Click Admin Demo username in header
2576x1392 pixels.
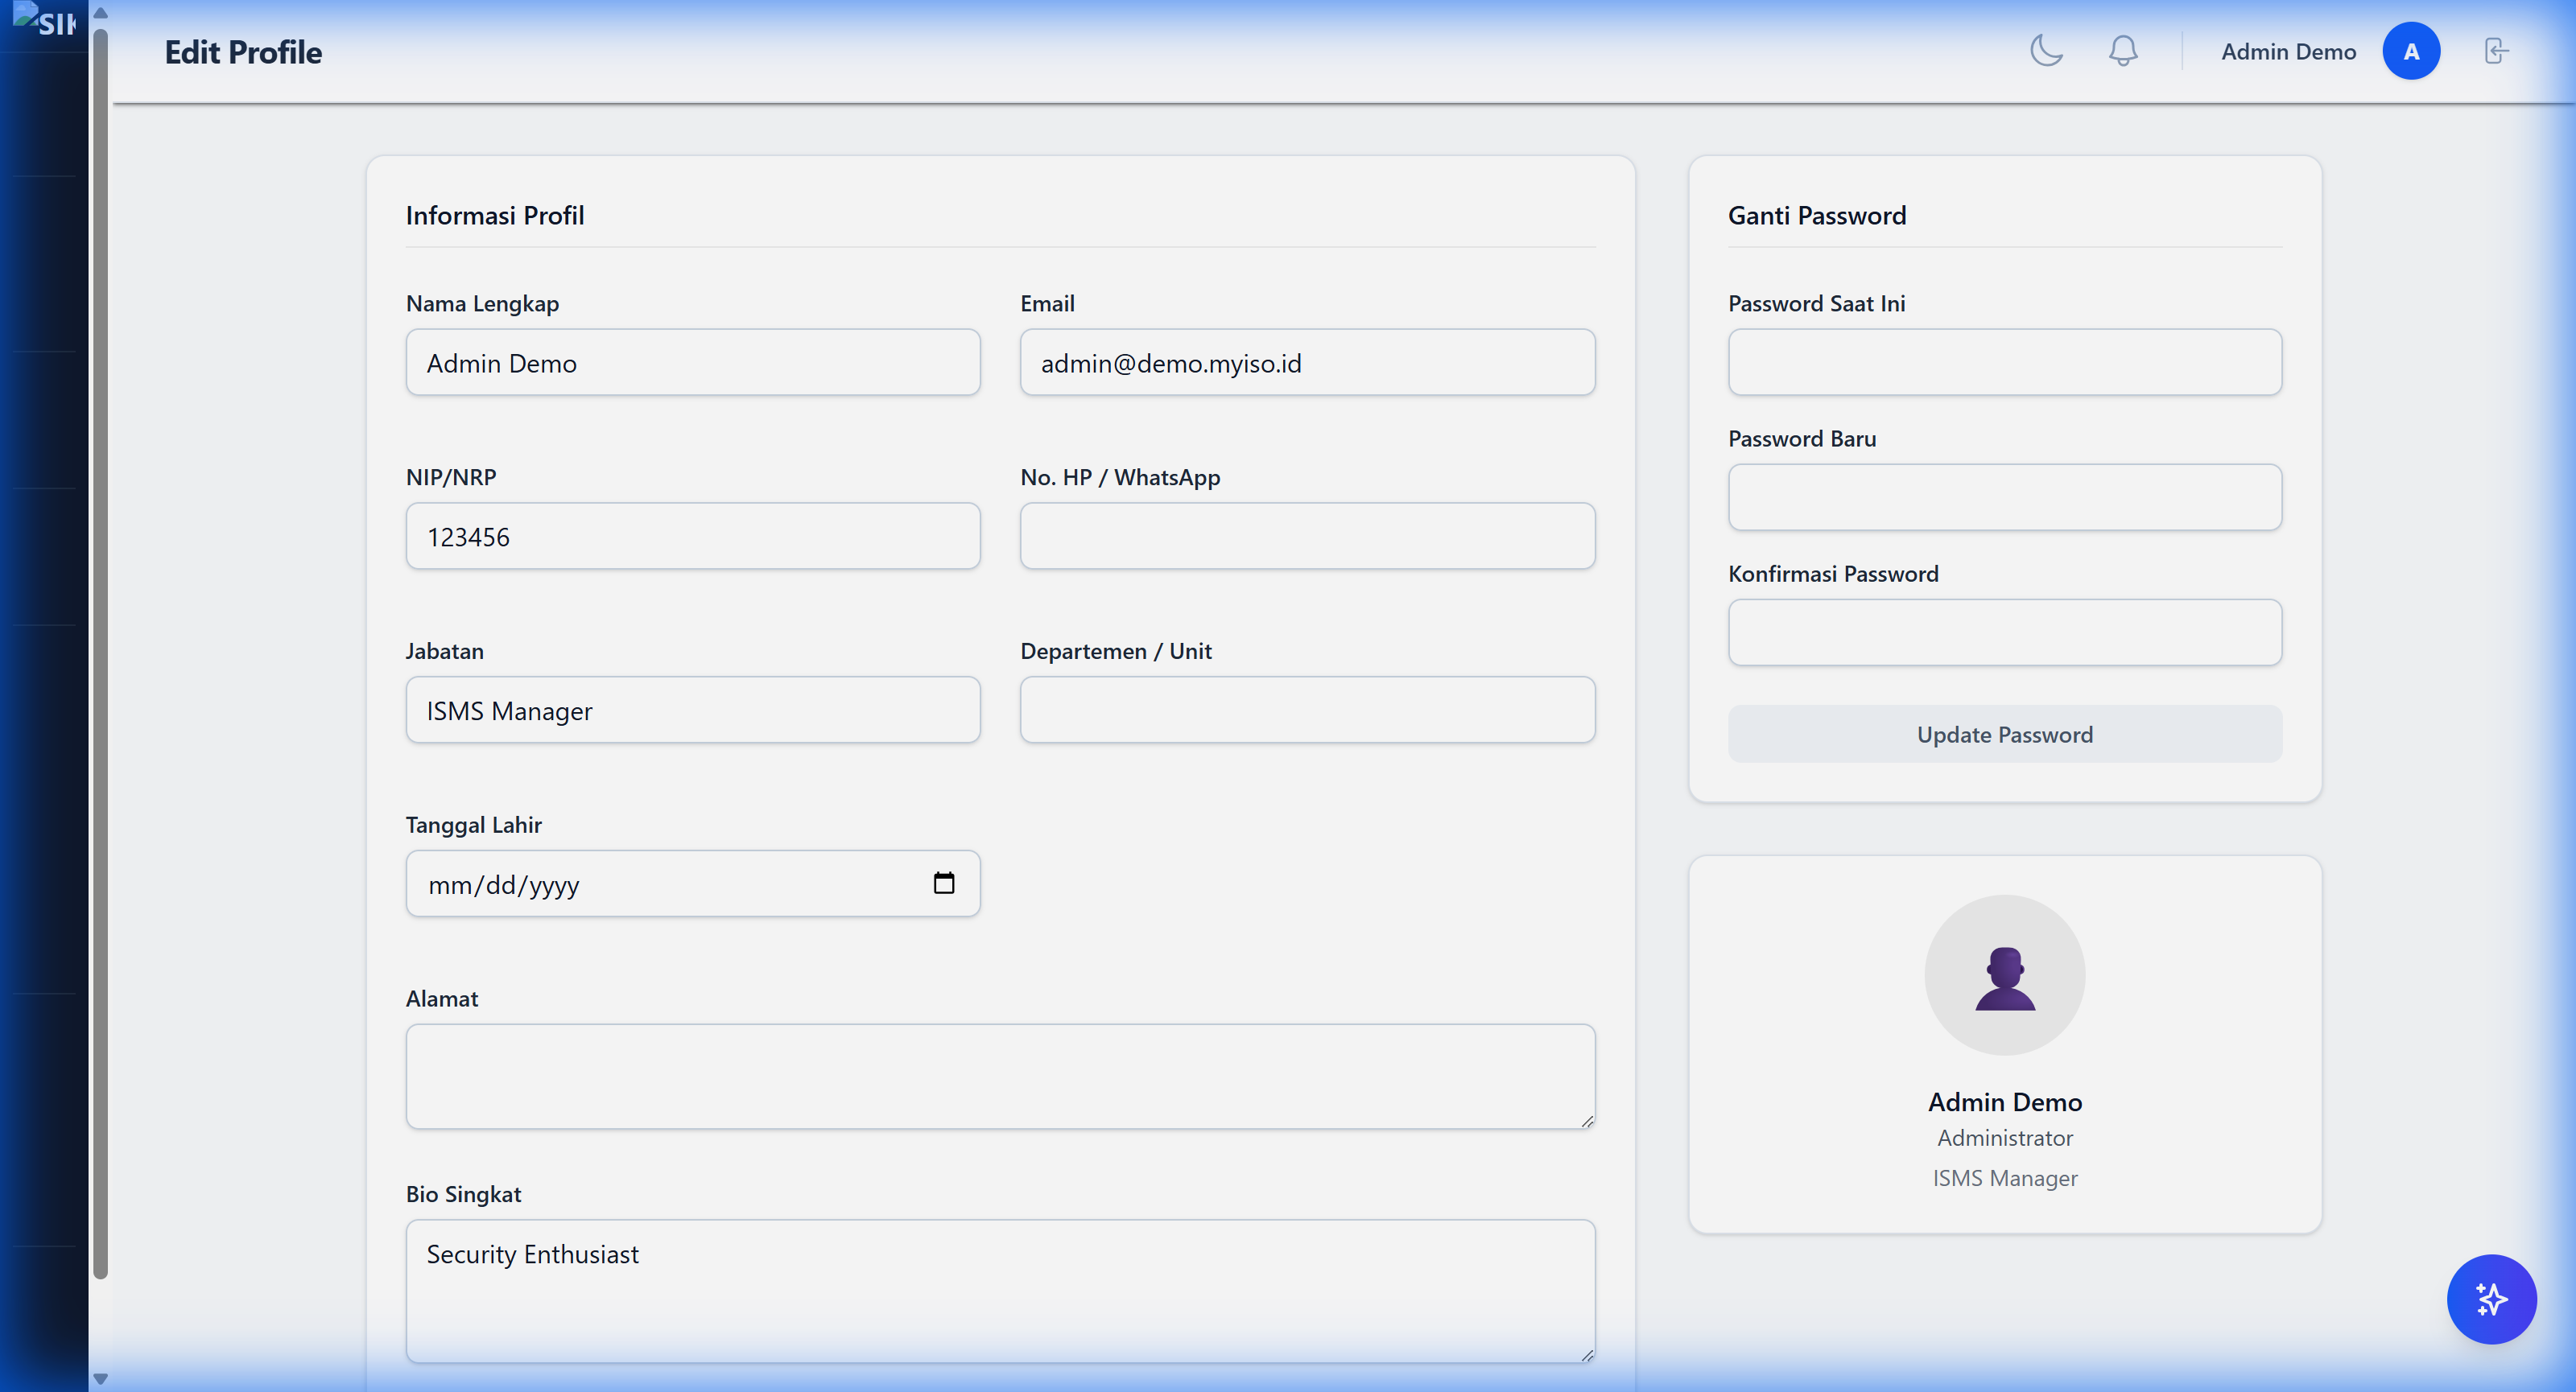click(2288, 51)
